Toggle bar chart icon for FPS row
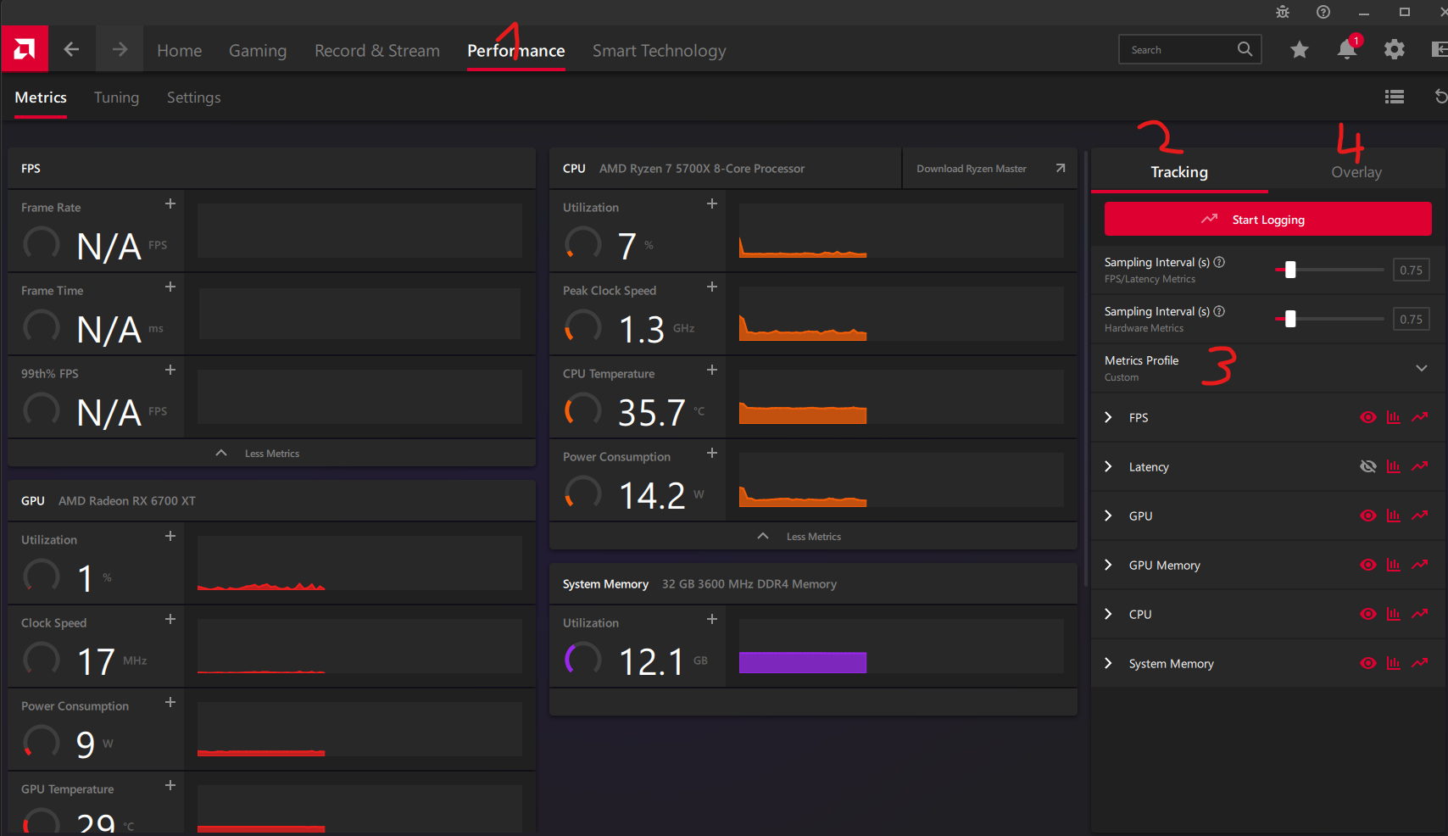Viewport: 1448px width, 836px height. click(x=1393, y=417)
